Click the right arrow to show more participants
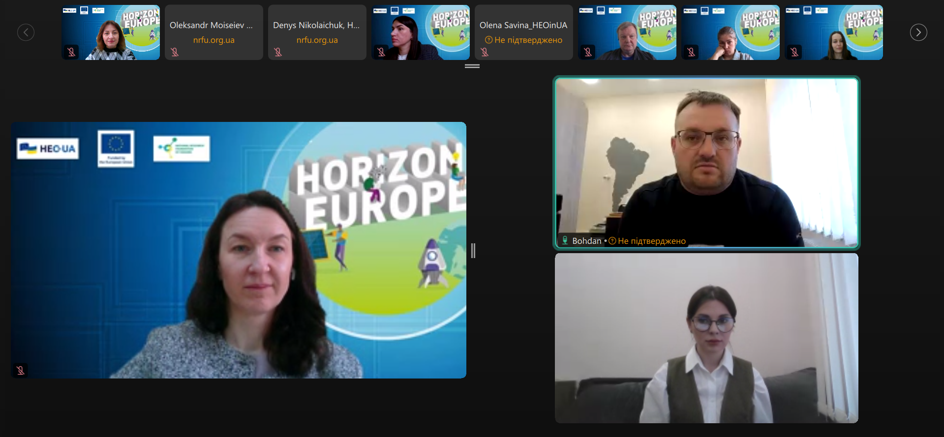Viewport: 944px width, 437px height. [x=918, y=32]
